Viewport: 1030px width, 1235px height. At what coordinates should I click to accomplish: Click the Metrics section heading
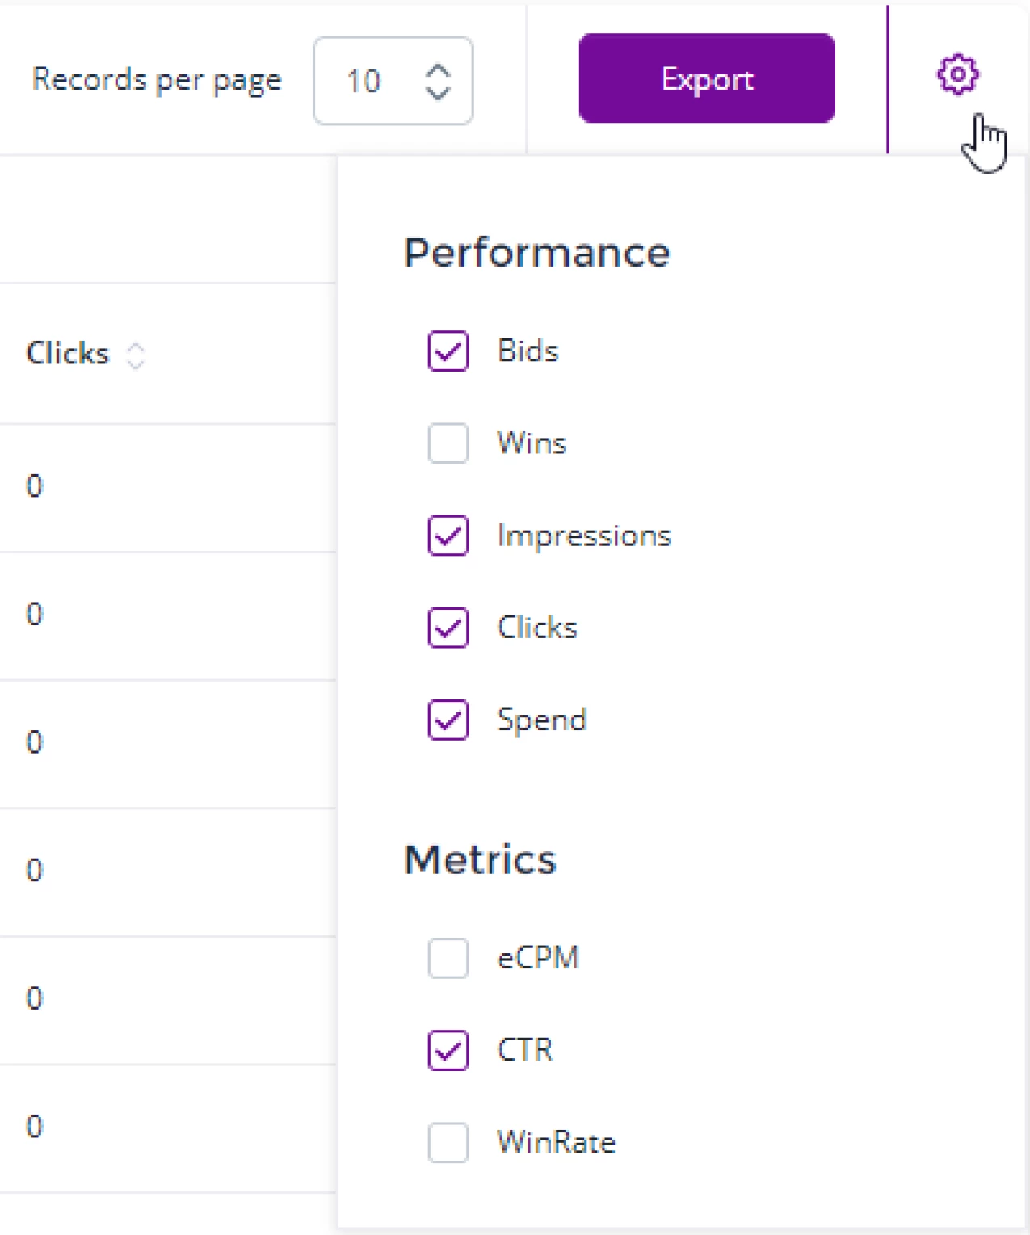pos(479,860)
